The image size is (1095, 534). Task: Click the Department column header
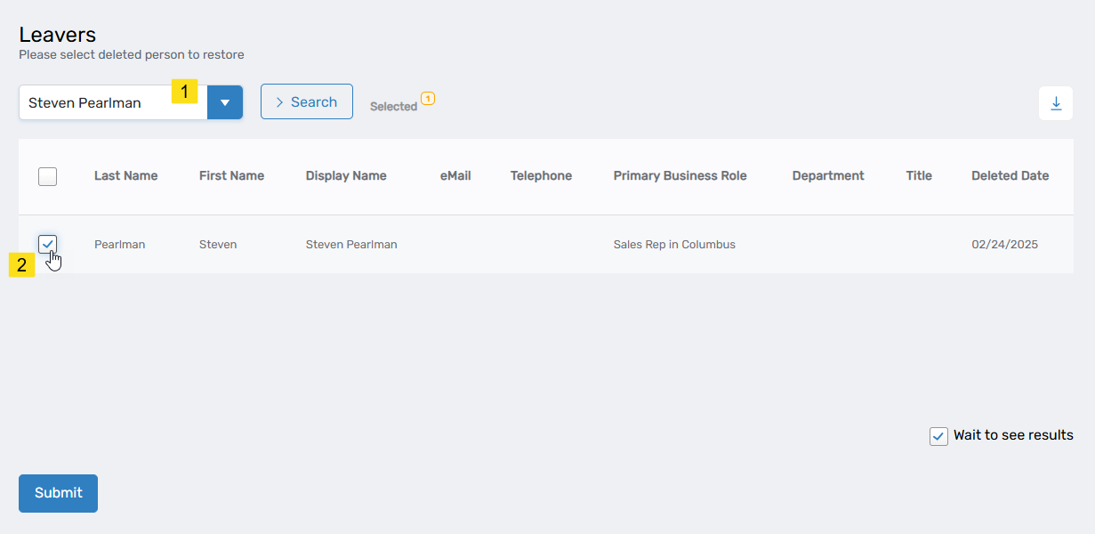828,176
